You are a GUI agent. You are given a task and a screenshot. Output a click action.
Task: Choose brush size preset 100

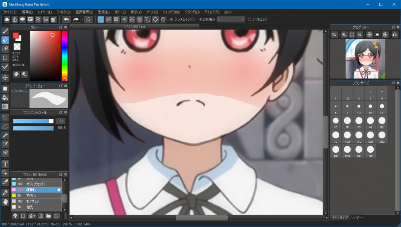pyautogui.click(x=347, y=137)
